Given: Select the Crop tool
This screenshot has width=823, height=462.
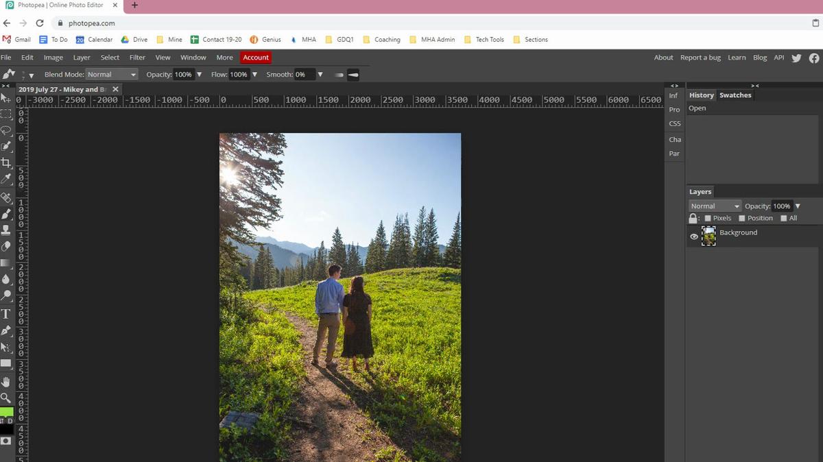Looking at the screenshot, I should tap(6, 163).
